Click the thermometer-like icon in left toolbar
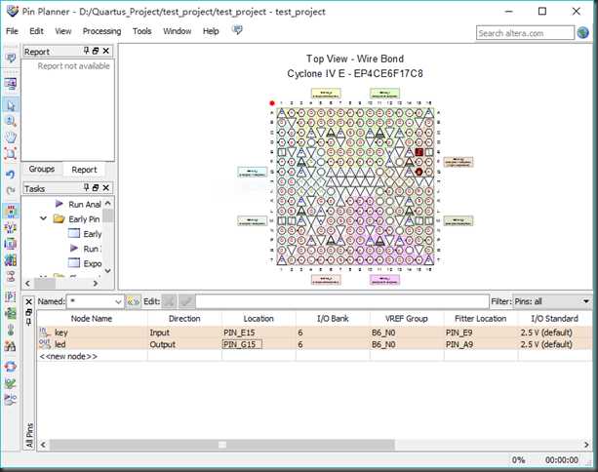Viewport: 598px width, 472px height. [x=11, y=330]
